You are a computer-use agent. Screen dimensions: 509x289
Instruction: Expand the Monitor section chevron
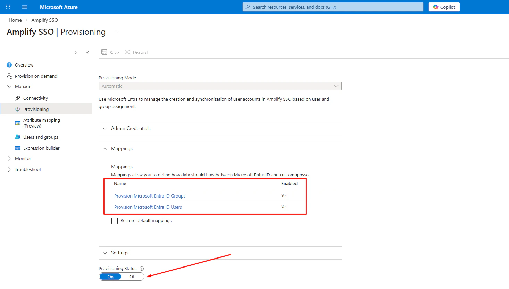[x=9, y=158]
